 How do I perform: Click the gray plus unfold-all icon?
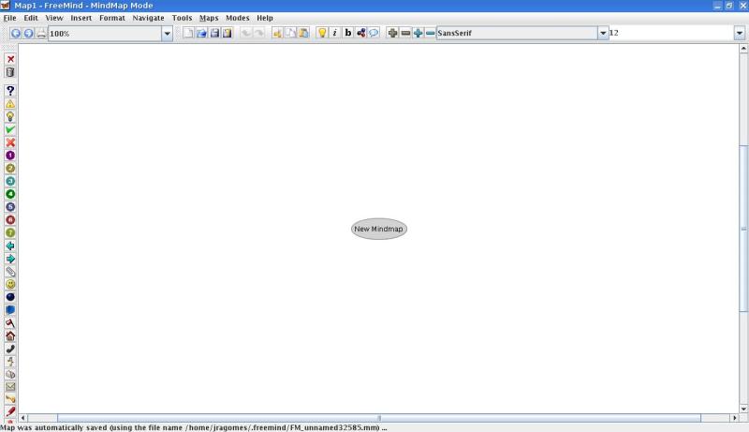pos(392,33)
